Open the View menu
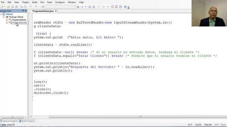This screenshot has width=227, height=127. click(17, 2)
